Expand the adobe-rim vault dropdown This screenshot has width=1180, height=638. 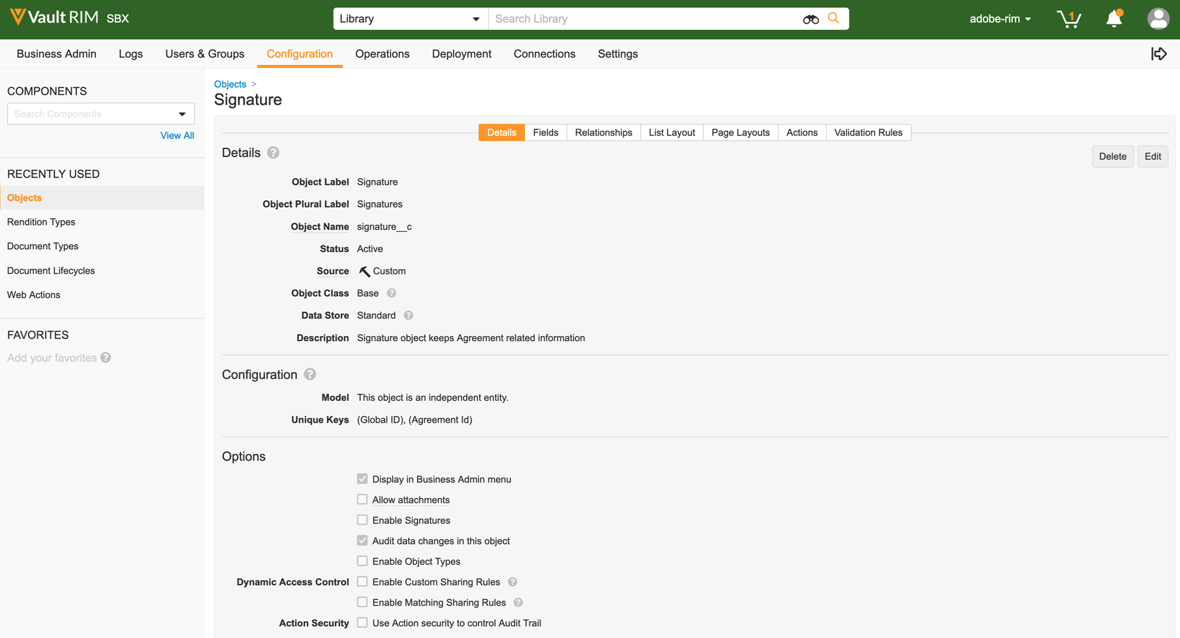point(1000,19)
